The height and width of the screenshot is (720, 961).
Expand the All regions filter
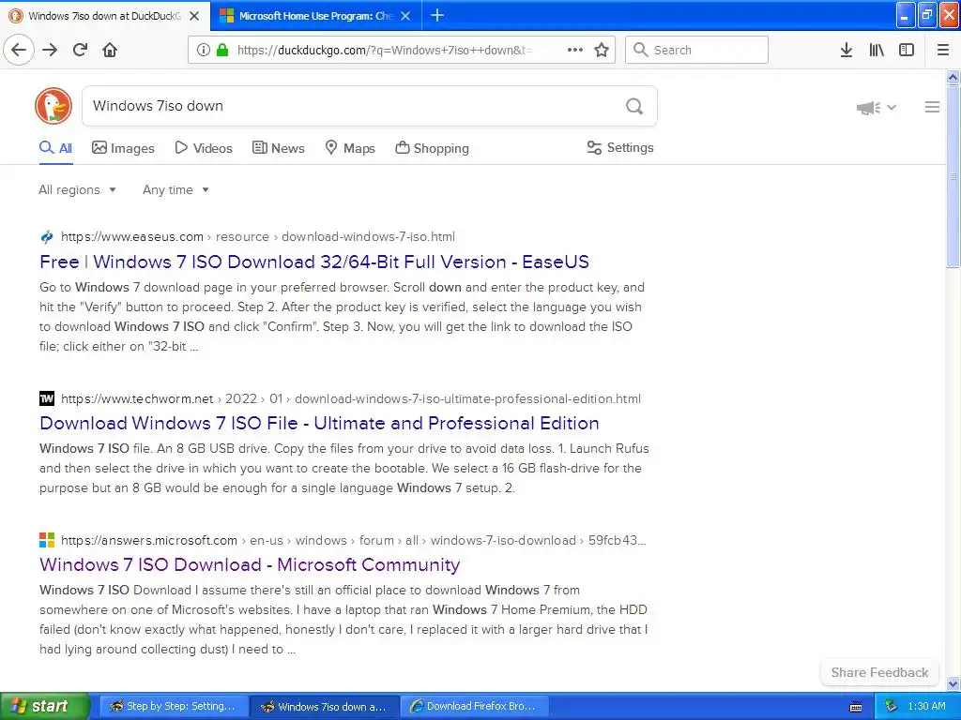(x=77, y=189)
